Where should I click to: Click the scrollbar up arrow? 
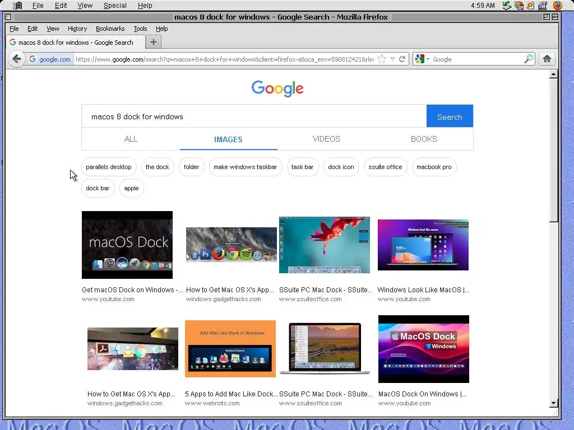pos(553,74)
